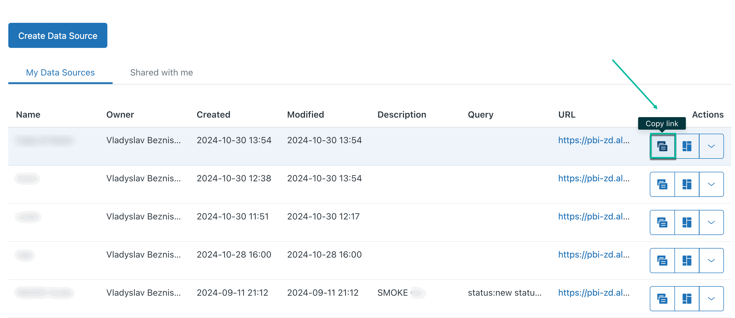Copy link for the data source created 2024-10-30 12:38
The width and height of the screenshot is (735, 318).
point(663,184)
